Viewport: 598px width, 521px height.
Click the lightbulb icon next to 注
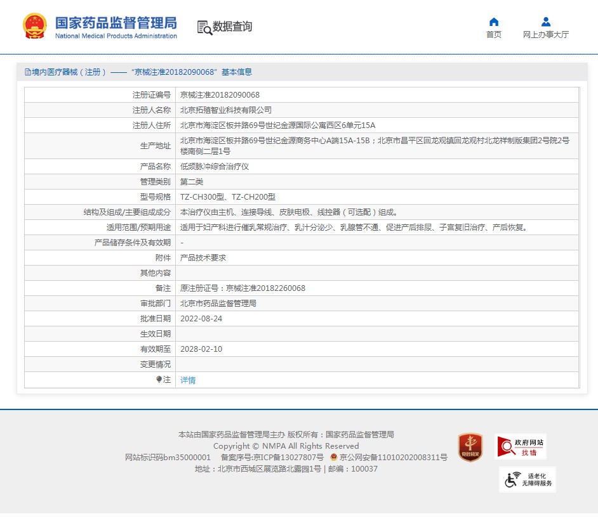tap(159, 379)
